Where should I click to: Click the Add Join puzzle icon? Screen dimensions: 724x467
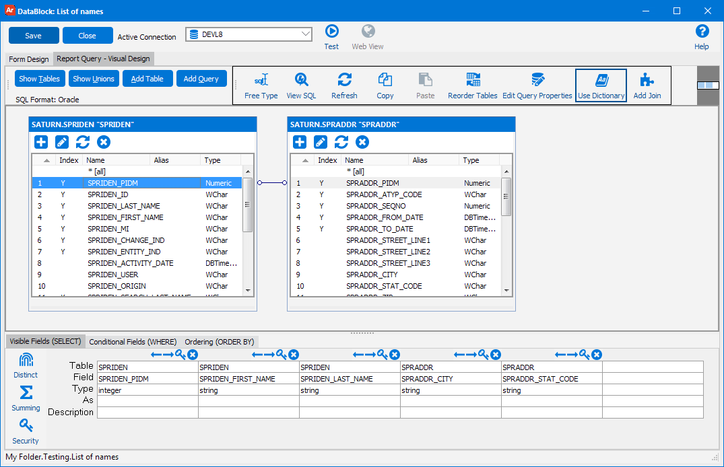pos(647,80)
